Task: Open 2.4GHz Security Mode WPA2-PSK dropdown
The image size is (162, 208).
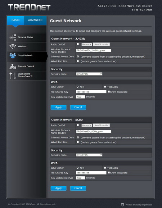Action: [x=89, y=74]
